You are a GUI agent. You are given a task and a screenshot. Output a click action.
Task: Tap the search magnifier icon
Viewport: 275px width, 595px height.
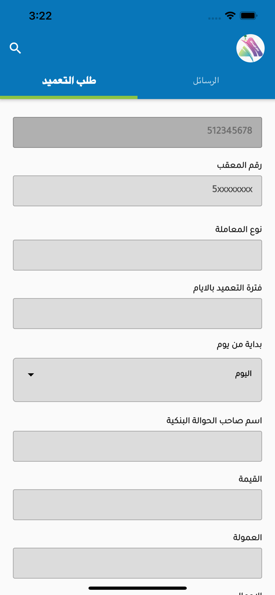point(15,48)
